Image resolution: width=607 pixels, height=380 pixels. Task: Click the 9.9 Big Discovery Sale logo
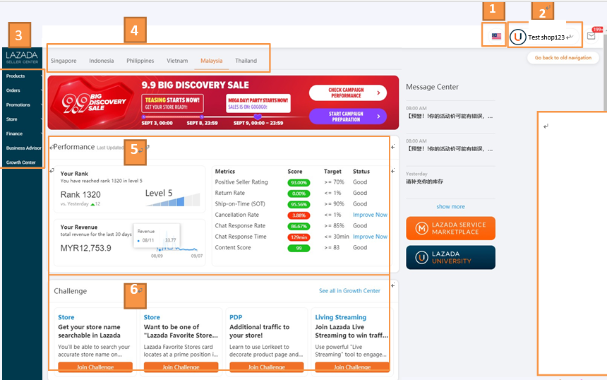click(x=94, y=102)
